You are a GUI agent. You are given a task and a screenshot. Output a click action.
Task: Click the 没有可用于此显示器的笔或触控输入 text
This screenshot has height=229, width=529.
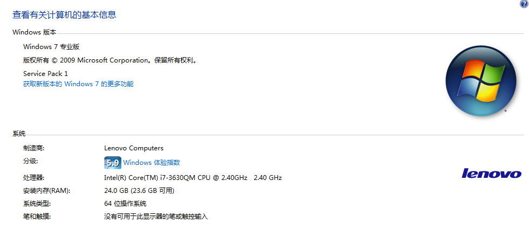156,217
